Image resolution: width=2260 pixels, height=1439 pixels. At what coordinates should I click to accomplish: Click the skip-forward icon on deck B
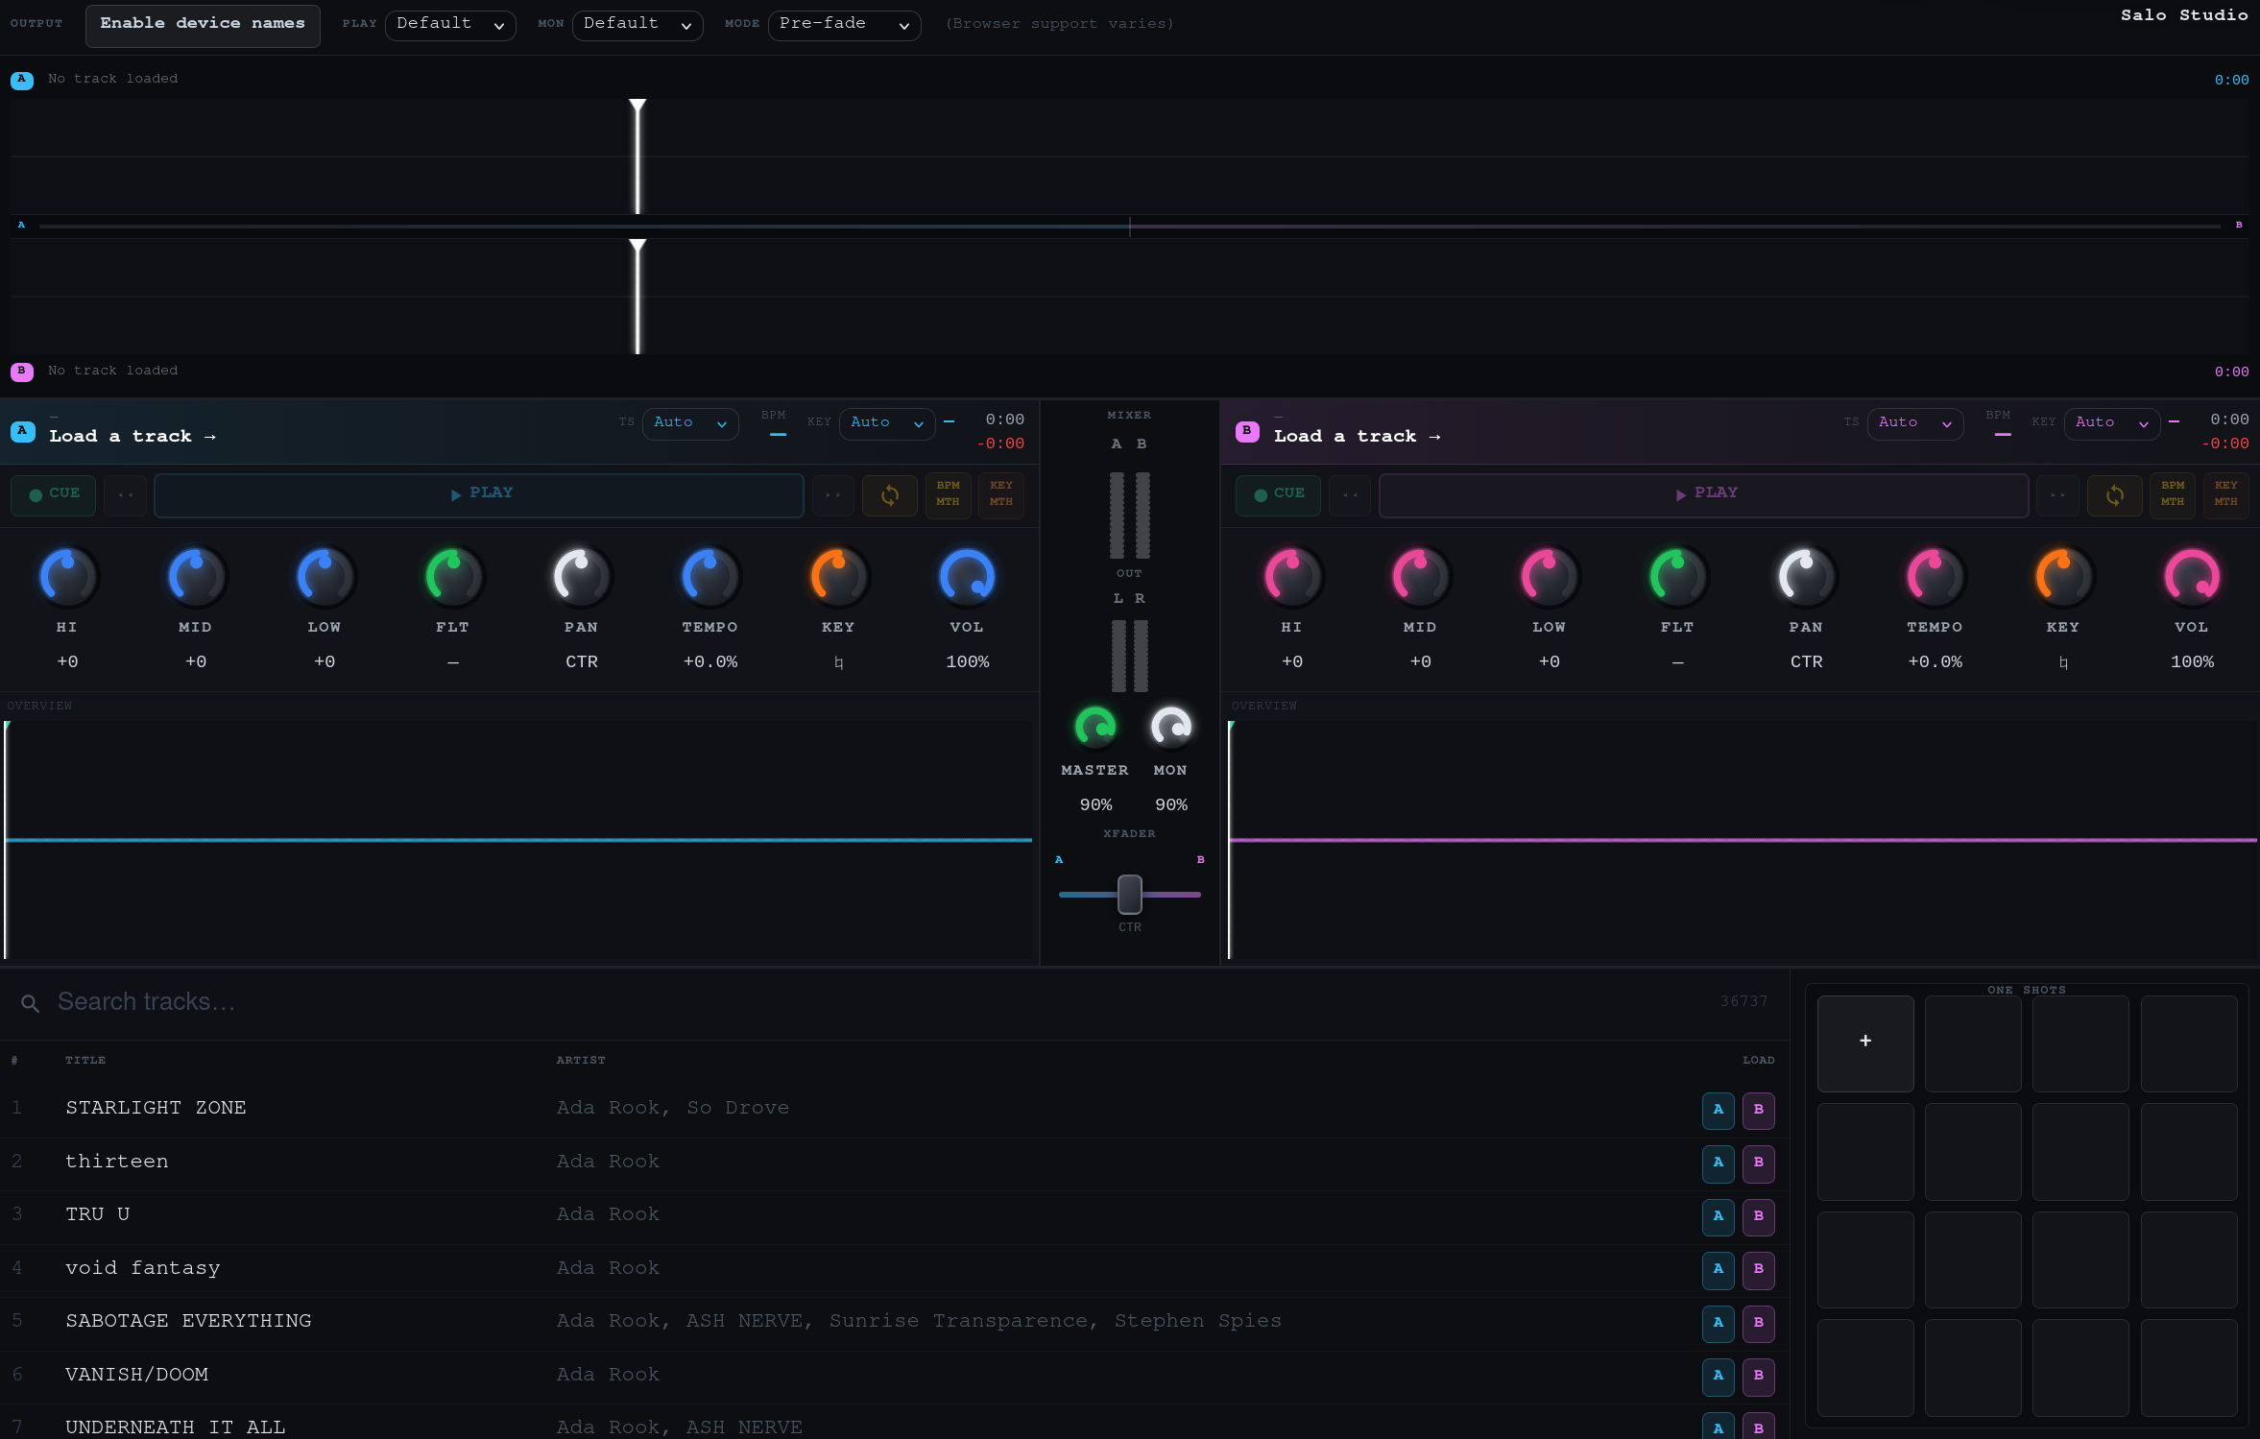[x=2057, y=495]
